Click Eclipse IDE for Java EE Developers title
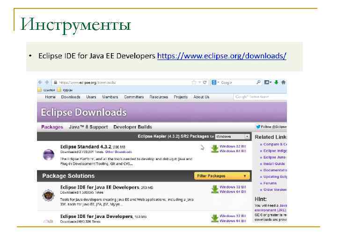This screenshot has width=337, height=252. [100, 188]
